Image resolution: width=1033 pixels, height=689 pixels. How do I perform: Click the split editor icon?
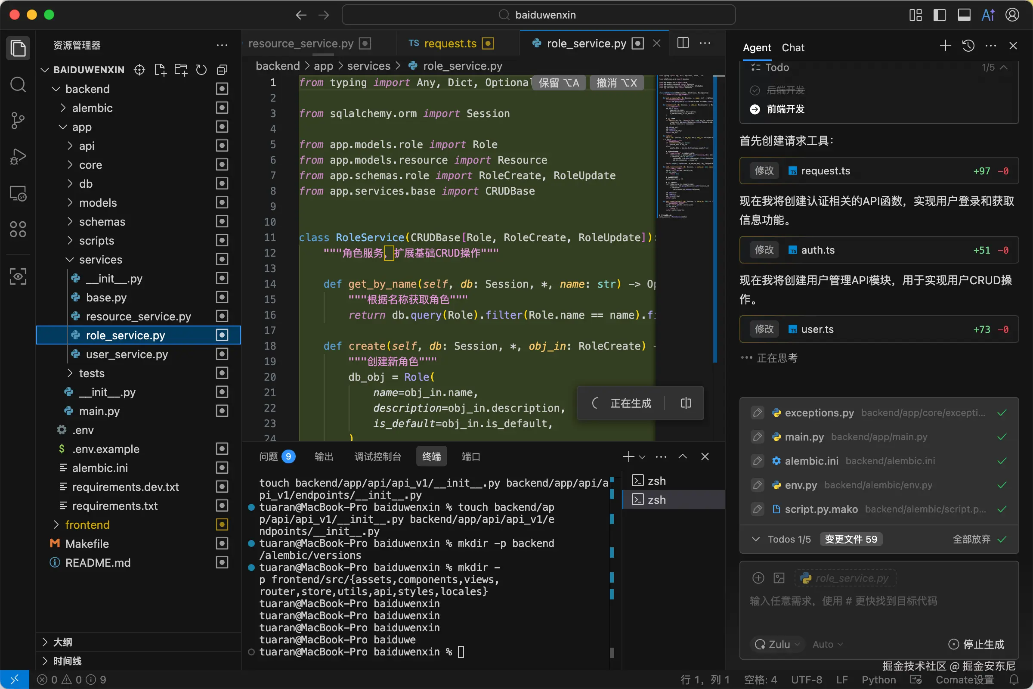click(x=683, y=43)
